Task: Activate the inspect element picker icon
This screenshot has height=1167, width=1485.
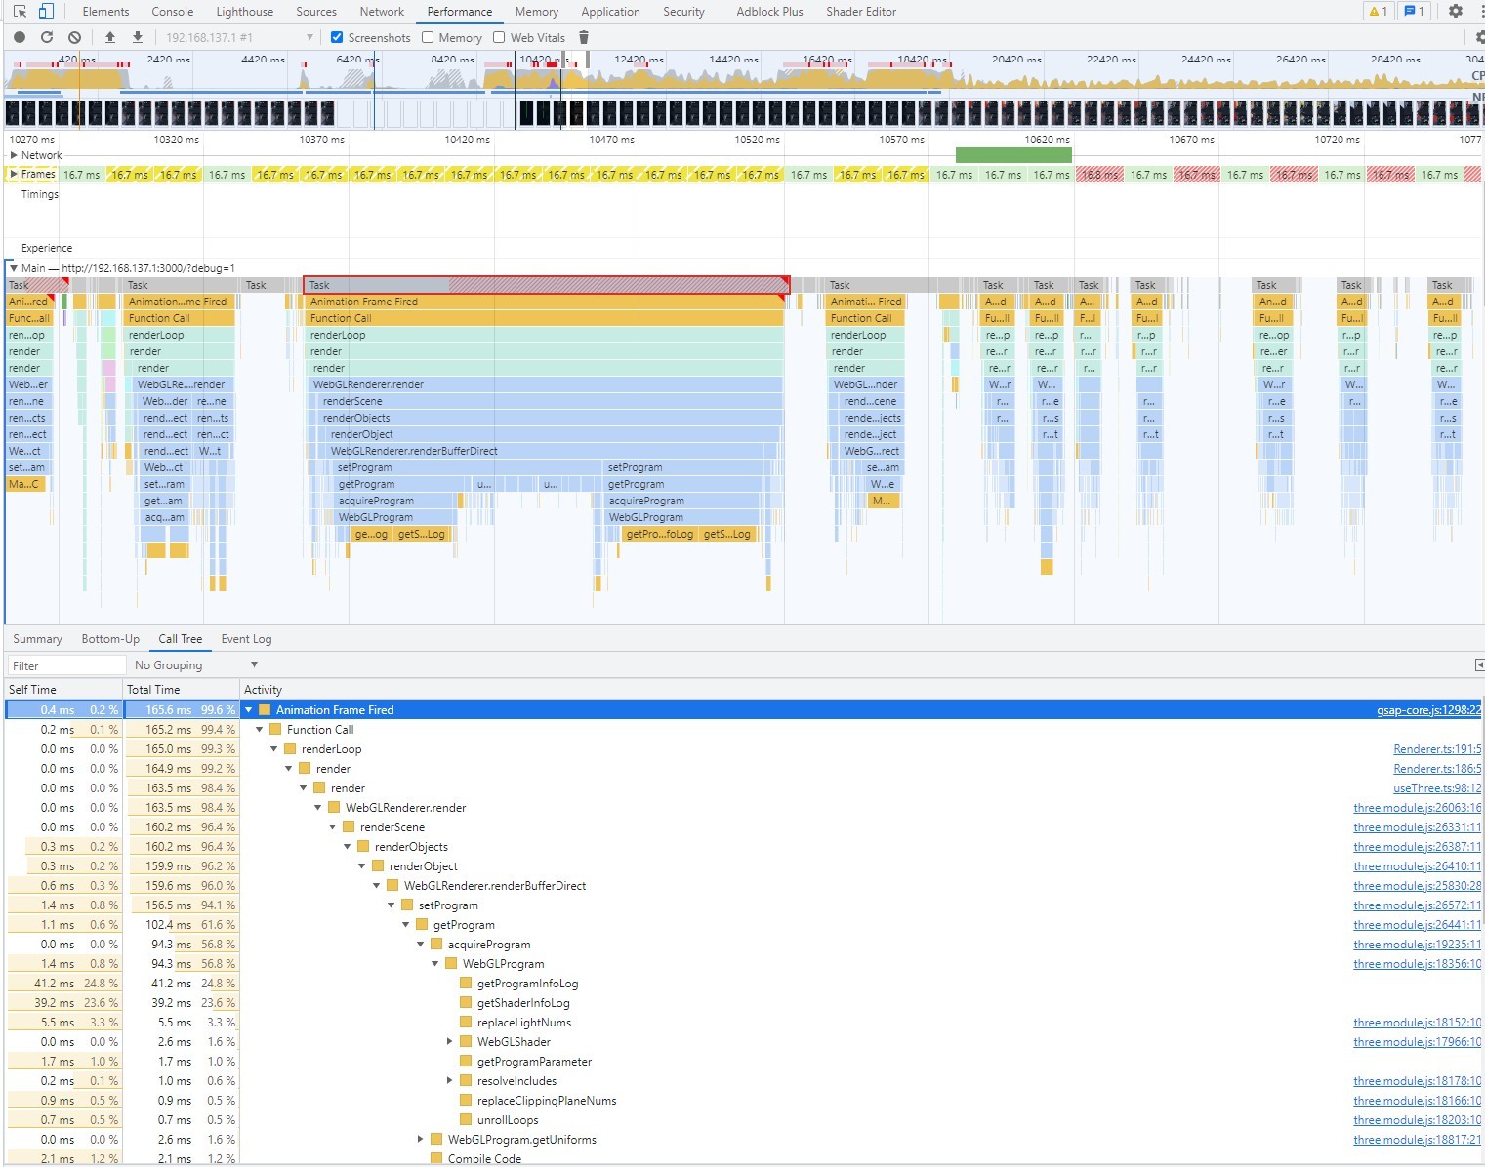Action: 20,12
